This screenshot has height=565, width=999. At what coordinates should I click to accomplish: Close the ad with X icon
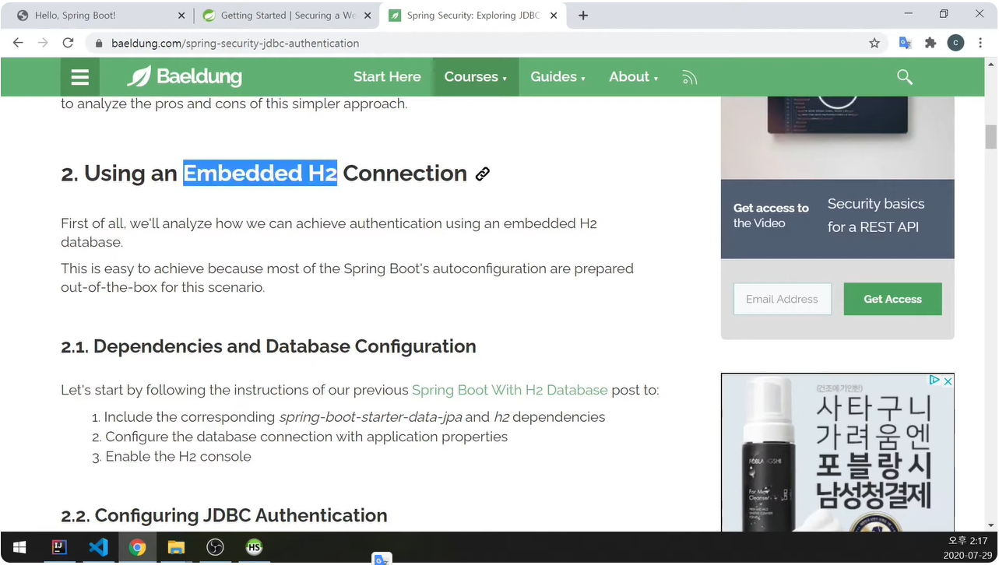click(x=948, y=381)
